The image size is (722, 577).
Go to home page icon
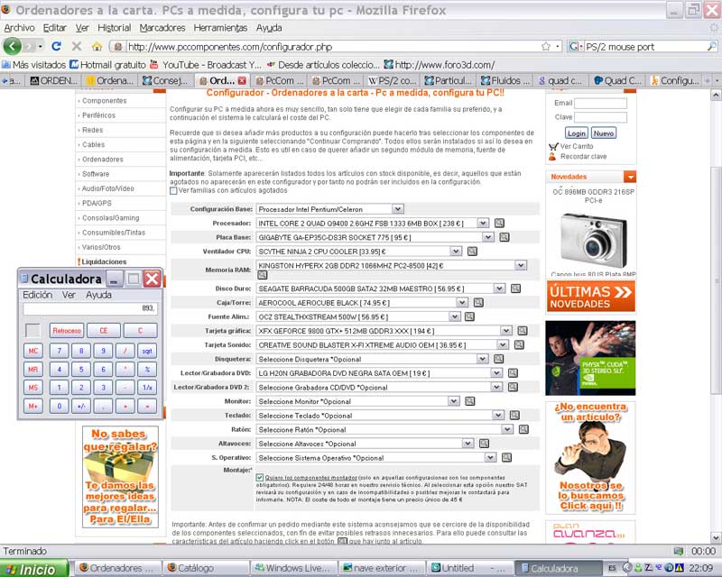[x=97, y=46]
